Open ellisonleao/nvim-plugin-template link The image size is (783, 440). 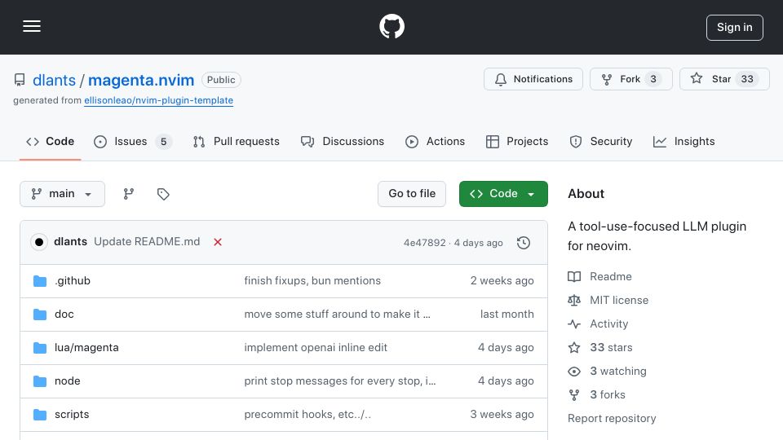(x=158, y=100)
